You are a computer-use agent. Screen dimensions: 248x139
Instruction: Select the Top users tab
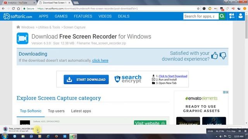click(x=56, y=111)
